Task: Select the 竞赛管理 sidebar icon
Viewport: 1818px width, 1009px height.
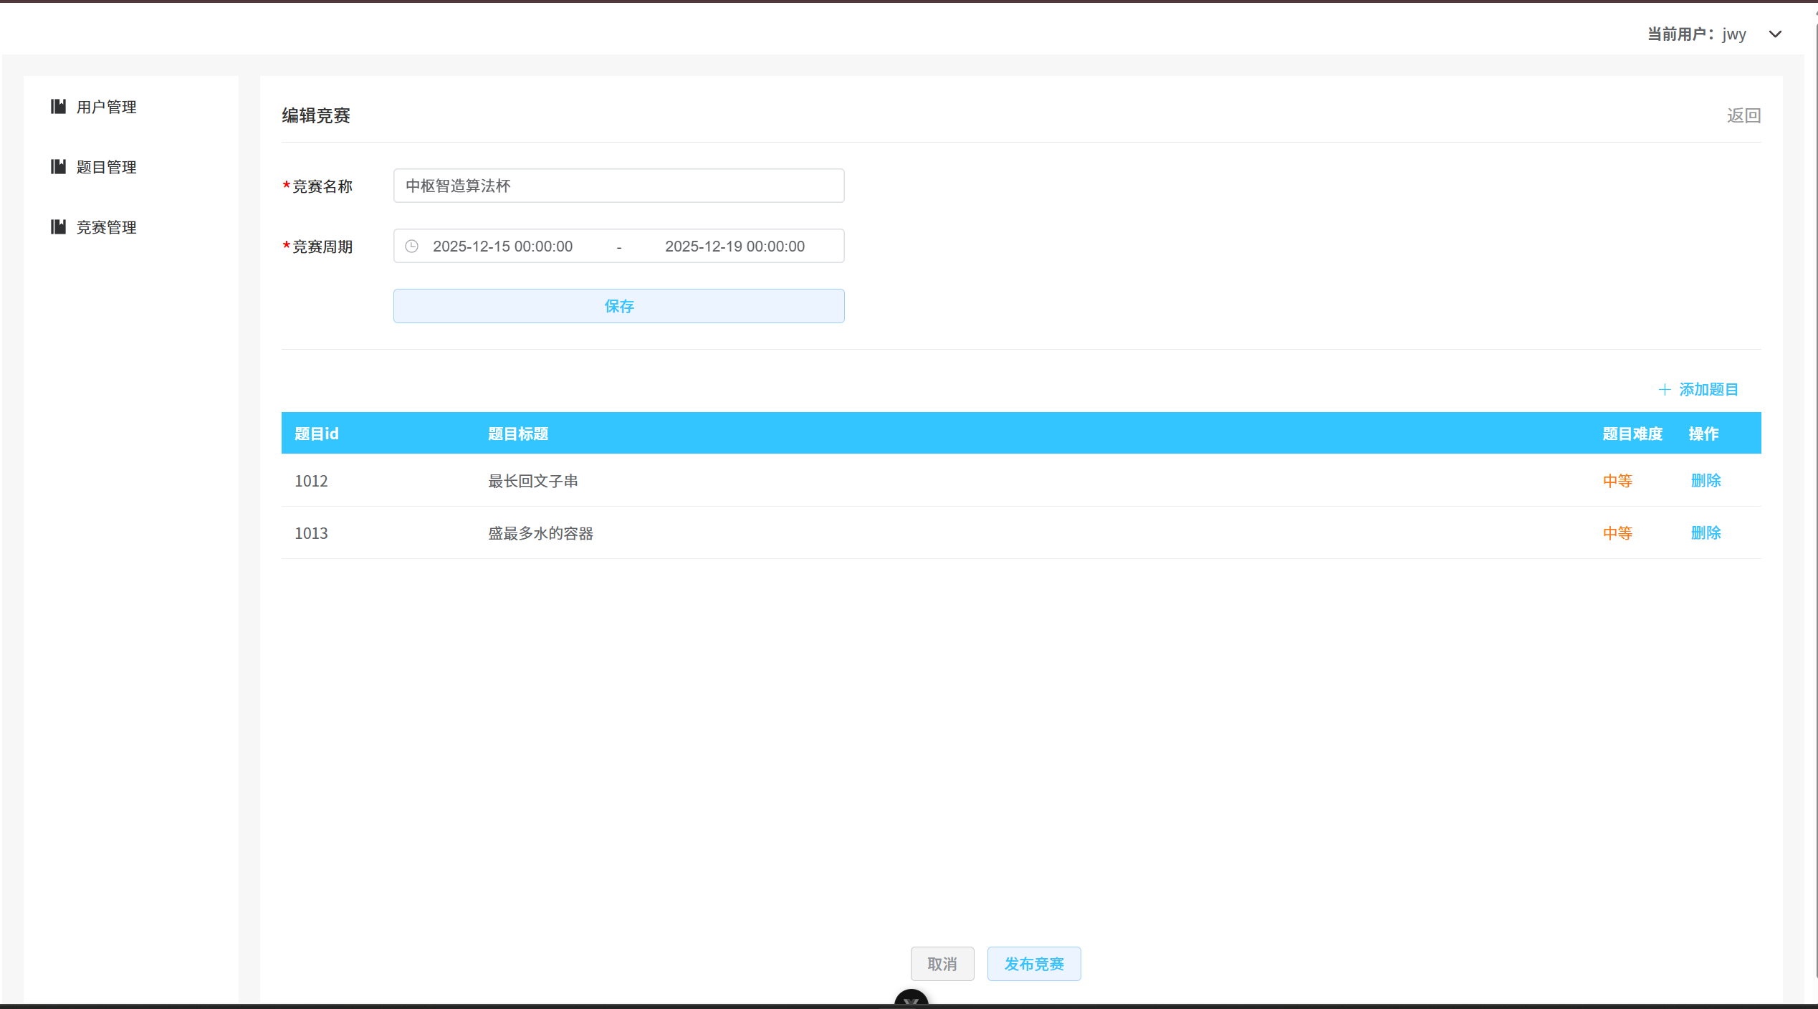Action: pos(59,226)
